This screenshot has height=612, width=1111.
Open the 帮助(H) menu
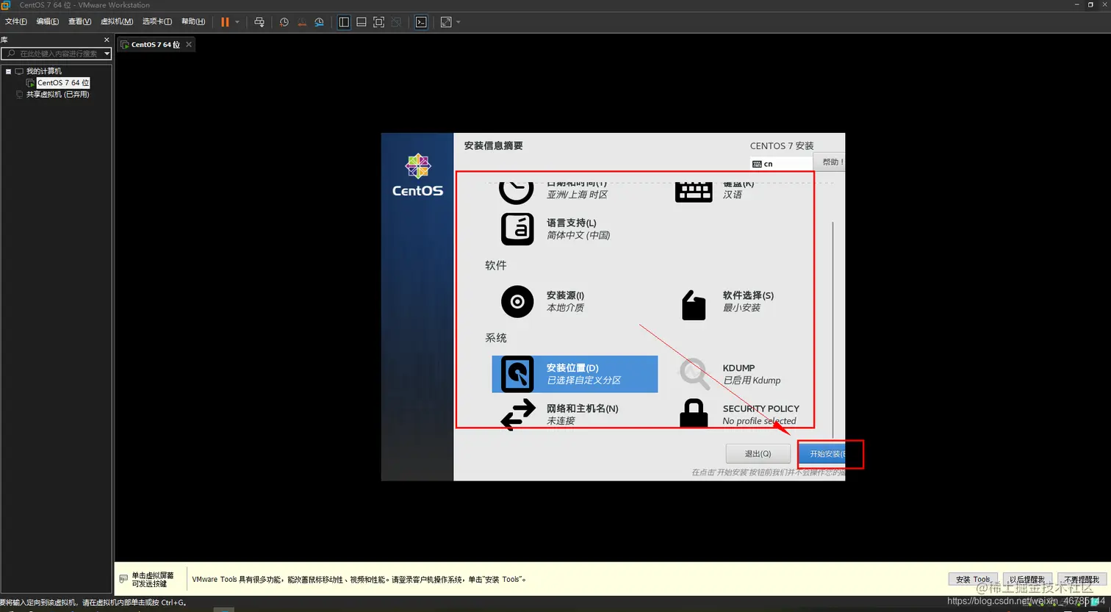pos(193,21)
